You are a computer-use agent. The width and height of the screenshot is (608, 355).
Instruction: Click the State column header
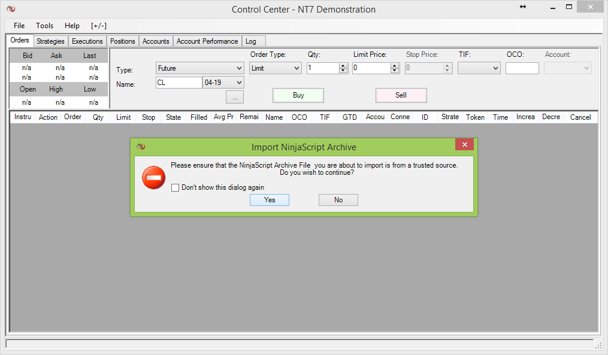173,117
